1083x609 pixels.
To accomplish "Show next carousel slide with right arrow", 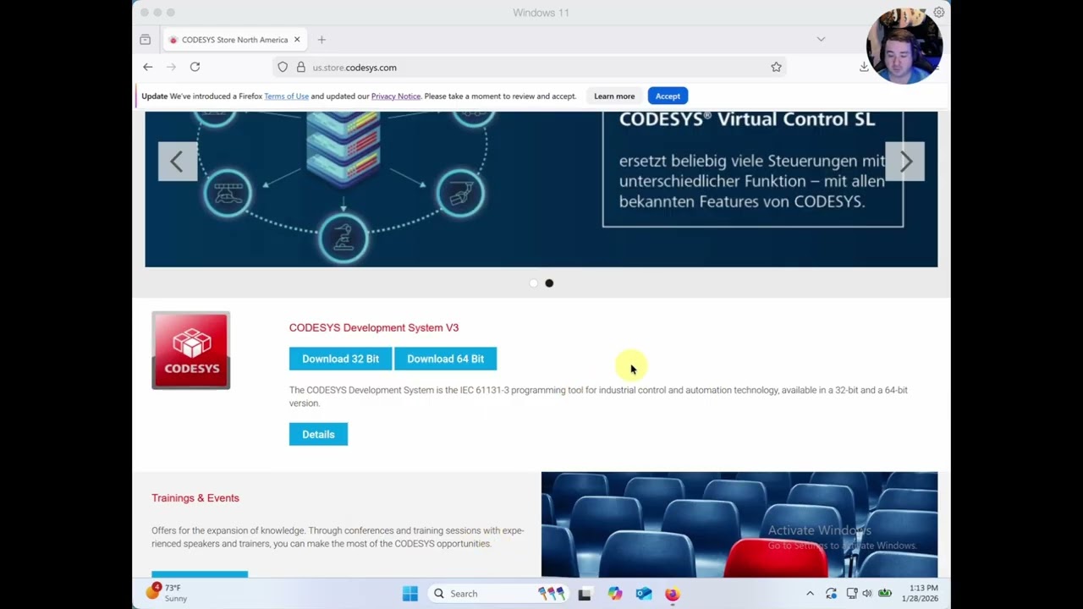I will 904,162.
